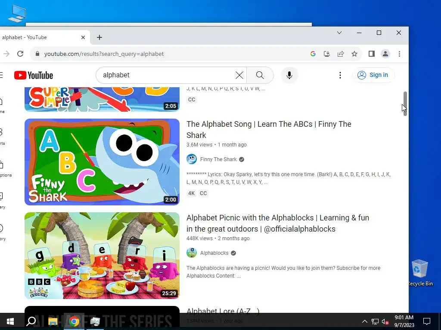The height and width of the screenshot is (330, 441).
Task: Close the alphabet - YouTube tab
Action: (83, 37)
